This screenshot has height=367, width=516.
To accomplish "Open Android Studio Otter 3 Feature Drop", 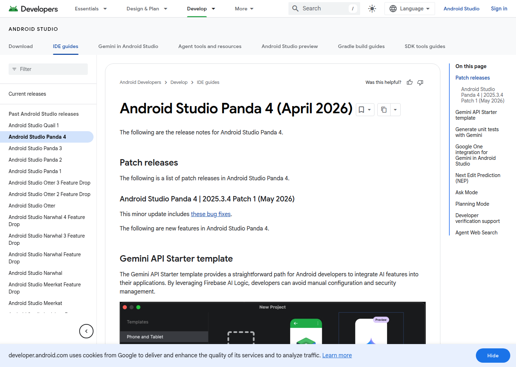I will tap(49, 183).
